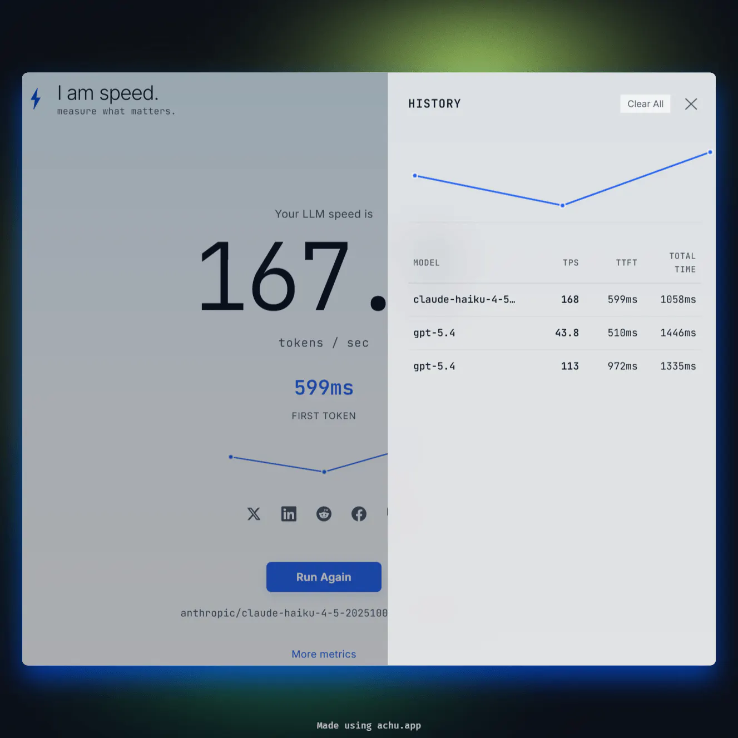Click the TTFT column header

point(626,262)
